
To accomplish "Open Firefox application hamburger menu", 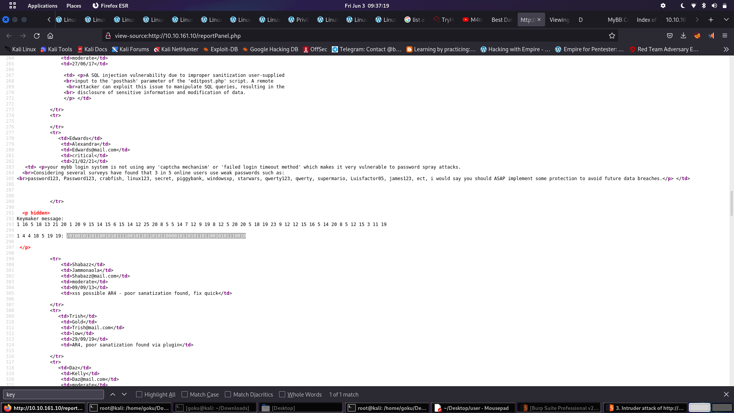I will click(725, 36).
